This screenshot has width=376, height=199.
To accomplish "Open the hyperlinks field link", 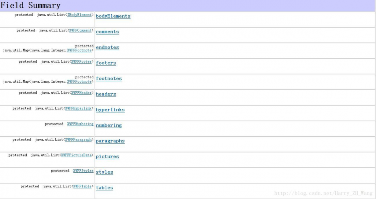I will (x=110, y=110).
